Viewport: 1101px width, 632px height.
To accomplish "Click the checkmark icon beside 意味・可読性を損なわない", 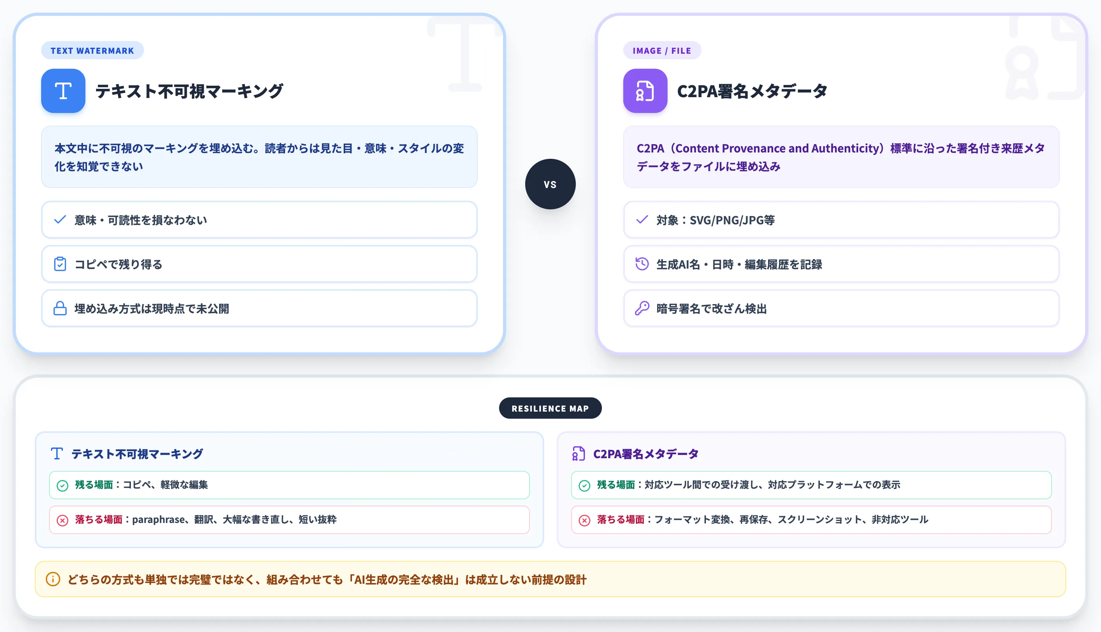I will tap(60, 220).
